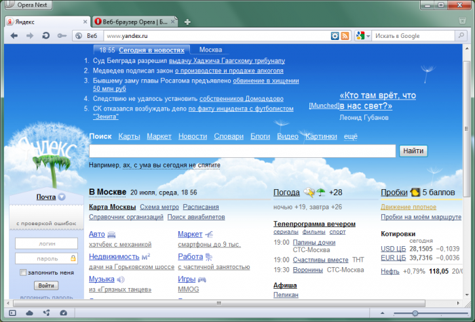Click the lock icon in password field
This screenshot has width=475, height=322.
pyautogui.click(x=73, y=258)
